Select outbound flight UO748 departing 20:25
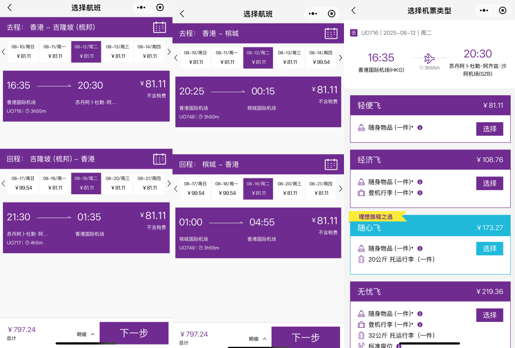The width and height of the screenshot is (515, 348). (258, 102)
